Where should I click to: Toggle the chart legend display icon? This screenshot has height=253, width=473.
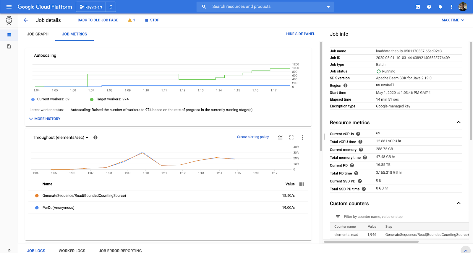click(x=280, y=137)
